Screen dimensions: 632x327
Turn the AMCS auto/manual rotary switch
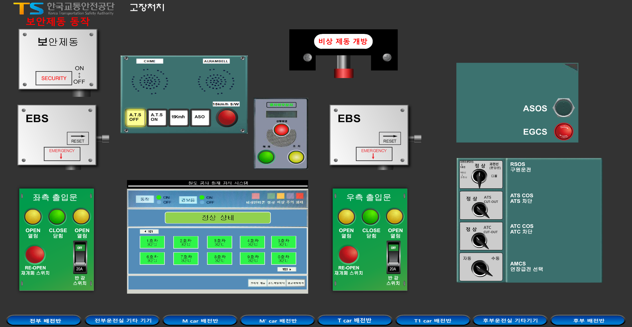point(481,268)
